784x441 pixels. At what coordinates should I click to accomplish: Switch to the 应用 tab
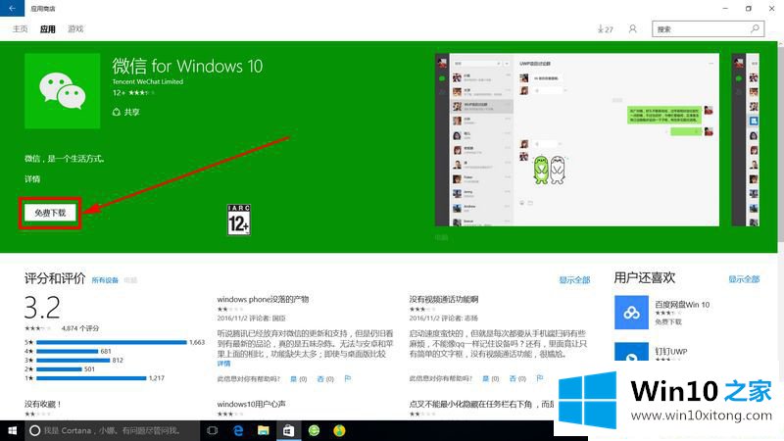point(47,29)
